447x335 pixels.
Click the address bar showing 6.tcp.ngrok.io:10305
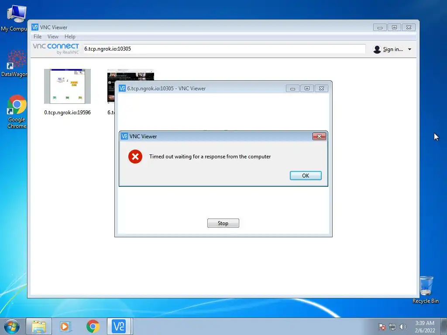[224, 49]
